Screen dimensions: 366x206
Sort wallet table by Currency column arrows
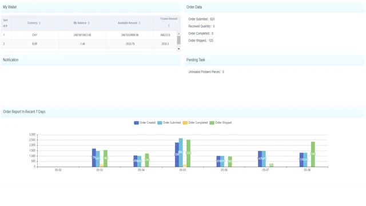click(x=39, y=23)
